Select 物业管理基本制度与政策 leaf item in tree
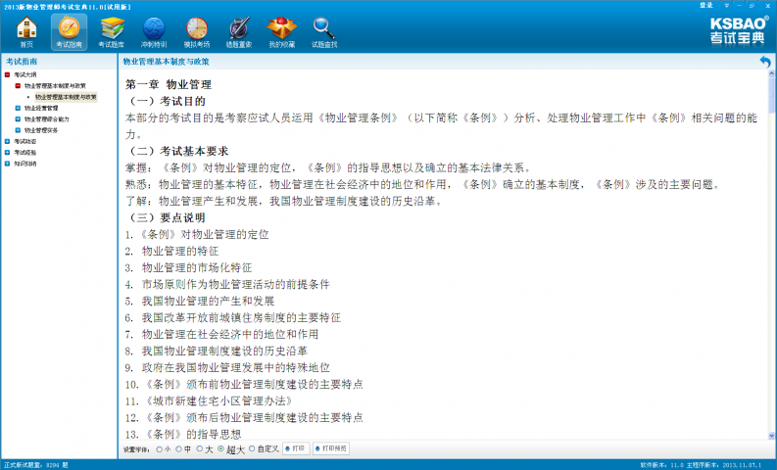 [x=66, y=97]
